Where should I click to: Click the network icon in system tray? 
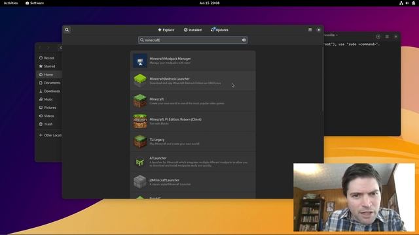[401, 3]
